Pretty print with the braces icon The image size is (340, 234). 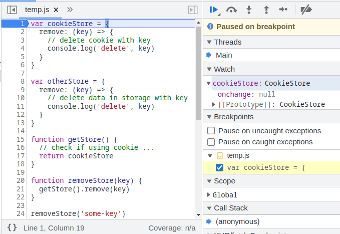click(12, 227)
